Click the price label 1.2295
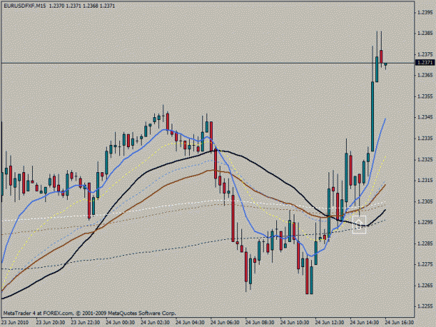This screenshot has width=436, height=327. pyautogui.click(x=426, y=222)
